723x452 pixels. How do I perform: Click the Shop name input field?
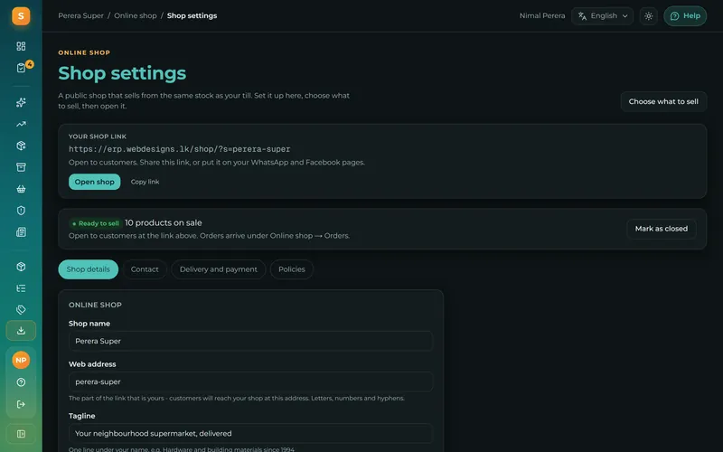click(250, 342)
